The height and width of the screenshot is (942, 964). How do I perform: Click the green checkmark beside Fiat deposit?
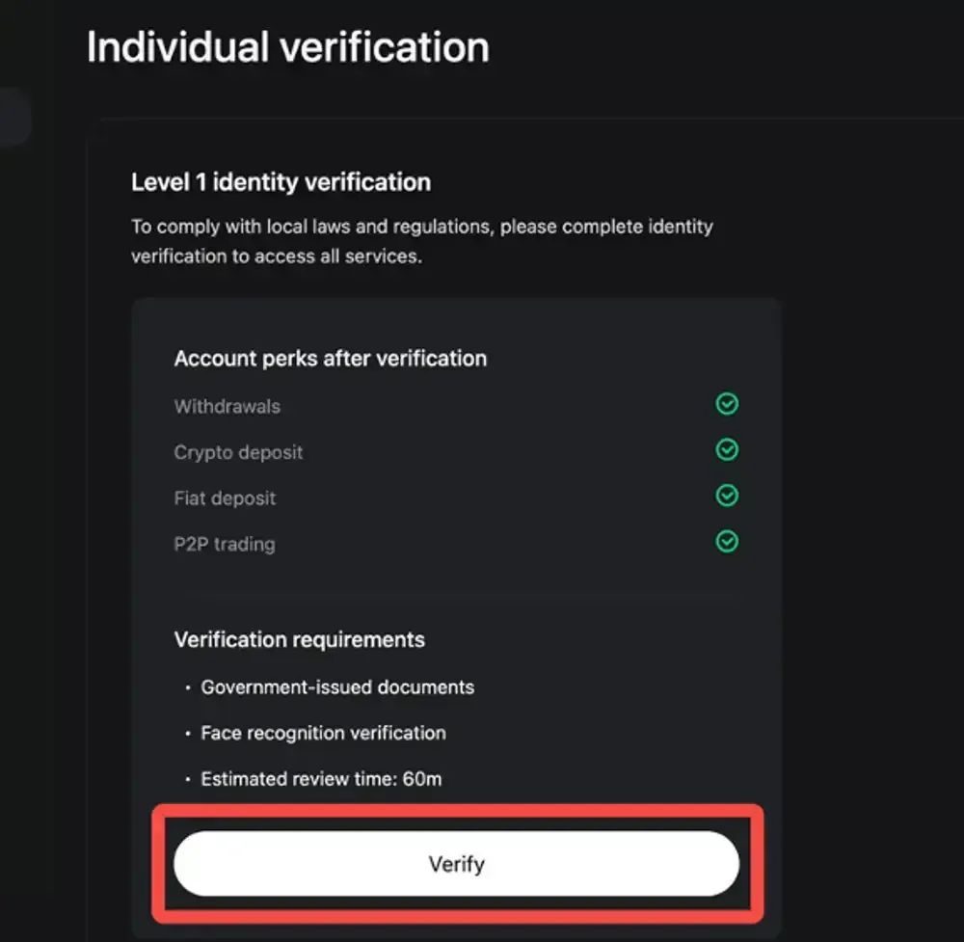[x=728, y=496]
